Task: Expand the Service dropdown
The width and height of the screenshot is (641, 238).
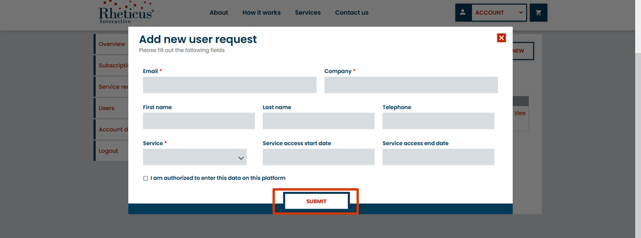Action: click(195, 157)
